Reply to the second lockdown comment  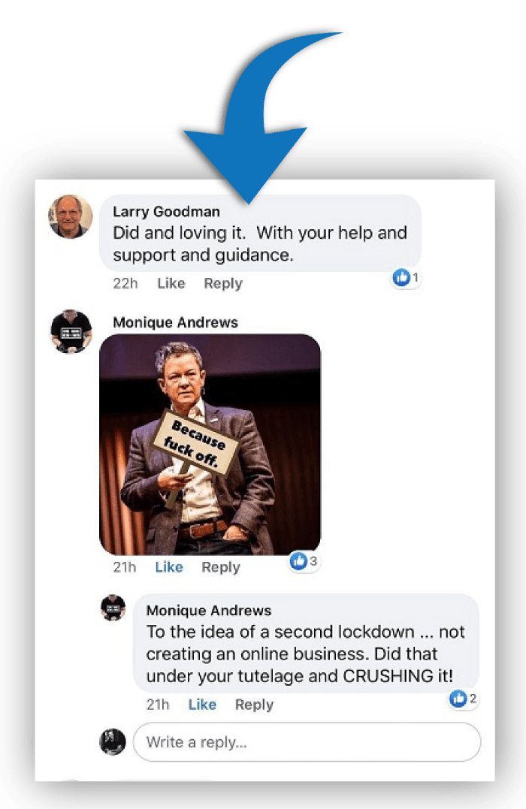(254, 705)
